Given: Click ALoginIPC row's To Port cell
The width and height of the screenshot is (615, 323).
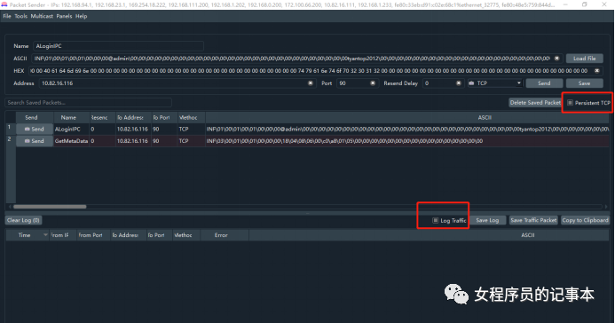Looking at the screenshot, I should (164, 129).
